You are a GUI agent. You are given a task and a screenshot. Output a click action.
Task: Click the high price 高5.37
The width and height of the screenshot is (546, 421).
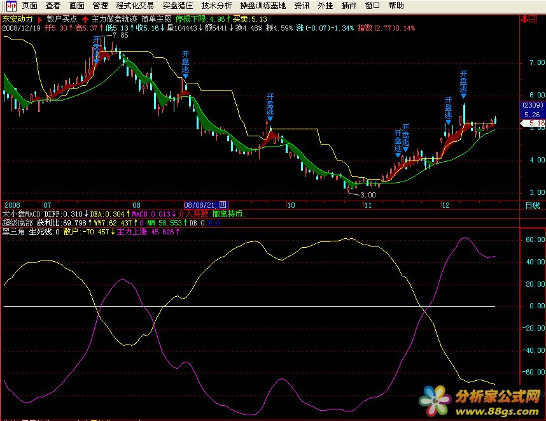(87, 28)
